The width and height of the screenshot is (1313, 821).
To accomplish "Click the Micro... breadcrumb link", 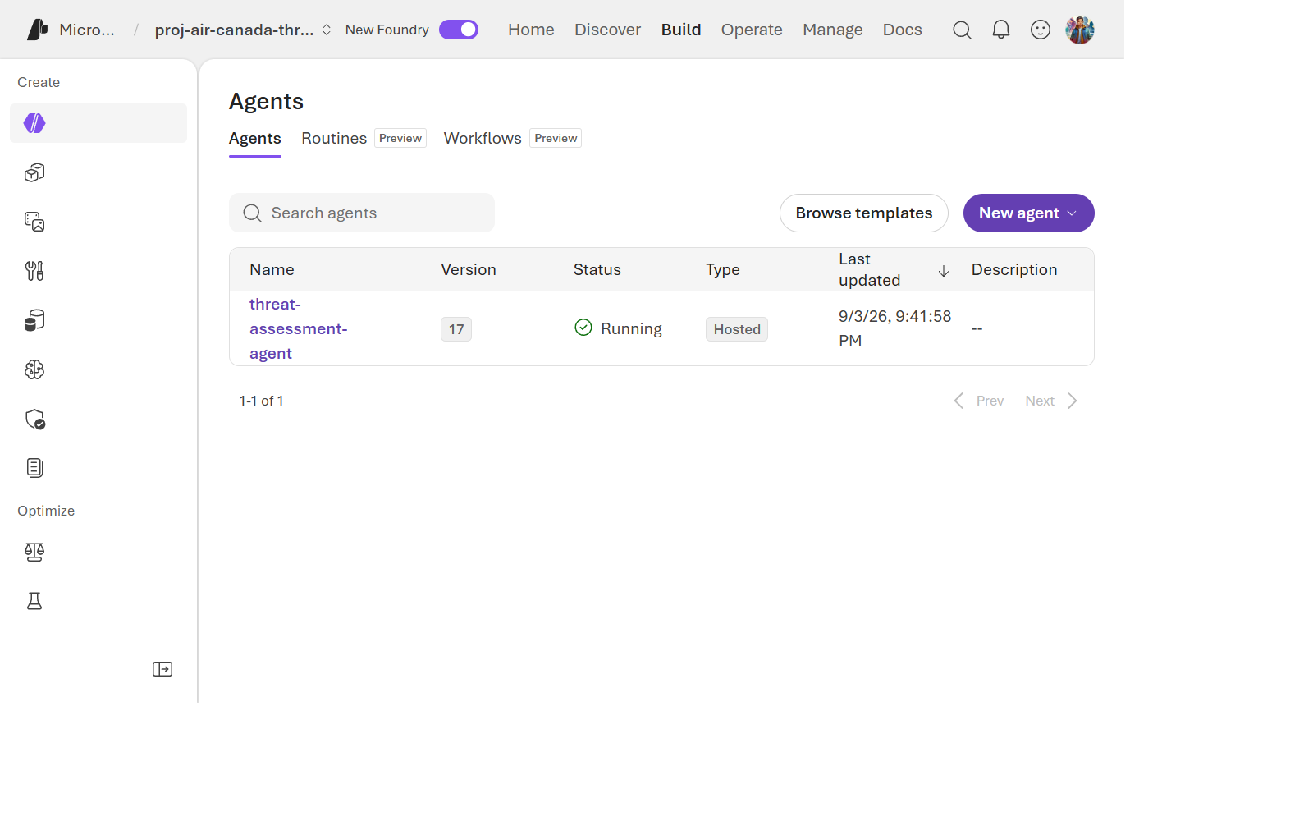I will tap(87, 30).
